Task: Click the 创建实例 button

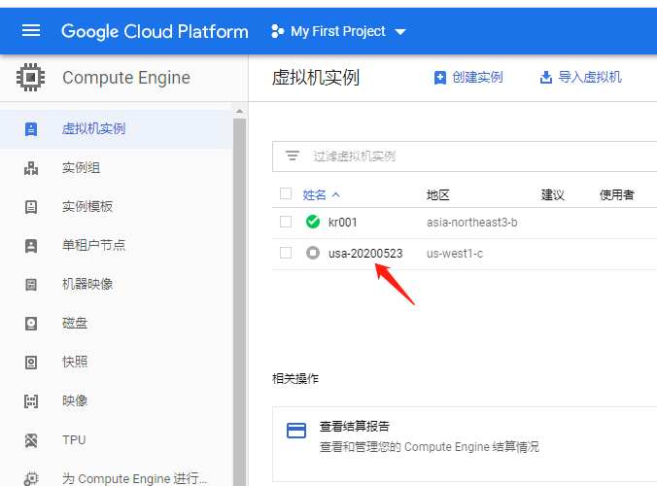Action: point(468,78)
